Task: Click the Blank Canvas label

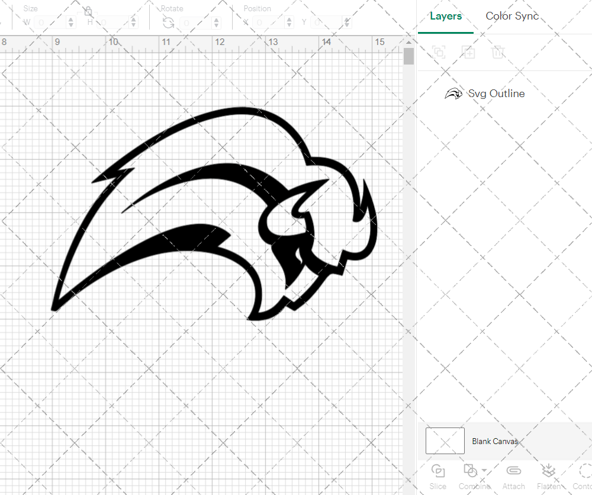Action: [495, 441]
